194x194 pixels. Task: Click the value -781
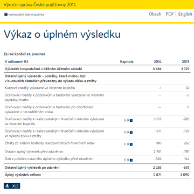coord(186,151)
